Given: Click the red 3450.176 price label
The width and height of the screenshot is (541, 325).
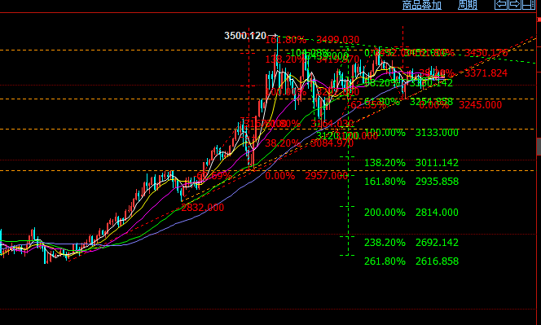Looking at the screenshot, I should 486,53.
